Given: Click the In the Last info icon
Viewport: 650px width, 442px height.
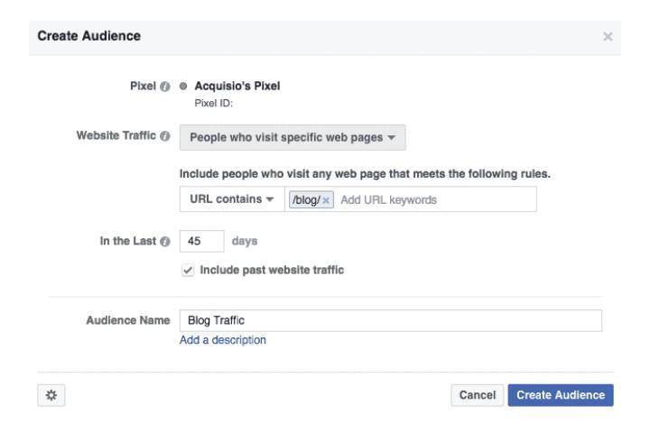Looking at the screenshot, I should pyautogui.click(x=165, y=242).
